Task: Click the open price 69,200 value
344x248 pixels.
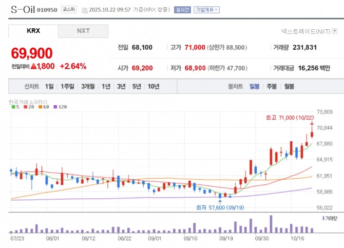Action: click(x=142, y=68)
